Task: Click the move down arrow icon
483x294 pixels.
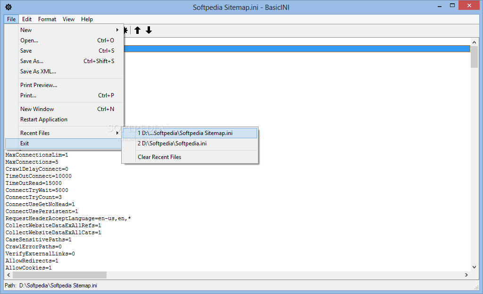Action: click(149, 30)
